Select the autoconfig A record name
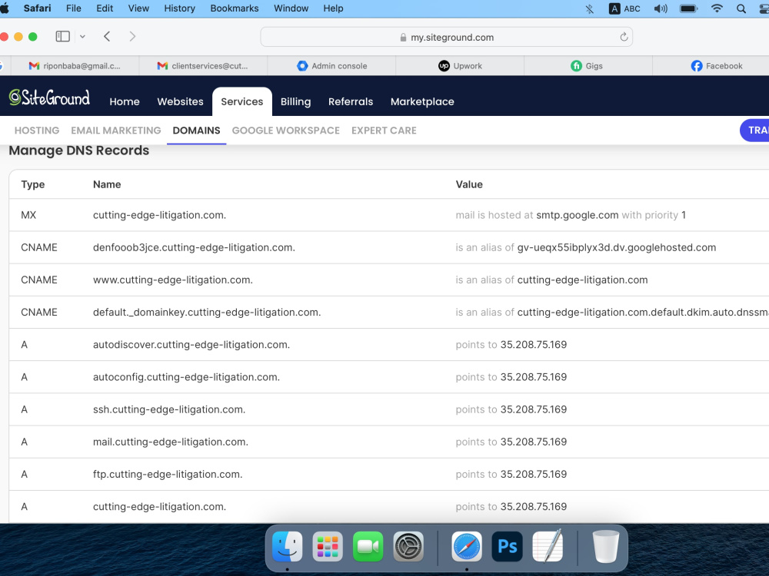The image size is (769, 576). (186, 376)
